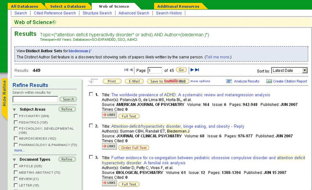The width and height of the screenshot is (312, 190).
Task: Click the search within results text field
Action: 35,99
